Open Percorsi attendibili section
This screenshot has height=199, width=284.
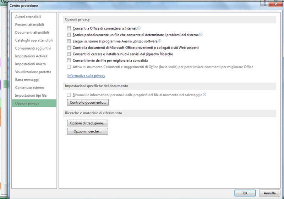click(x=34, y=24)
